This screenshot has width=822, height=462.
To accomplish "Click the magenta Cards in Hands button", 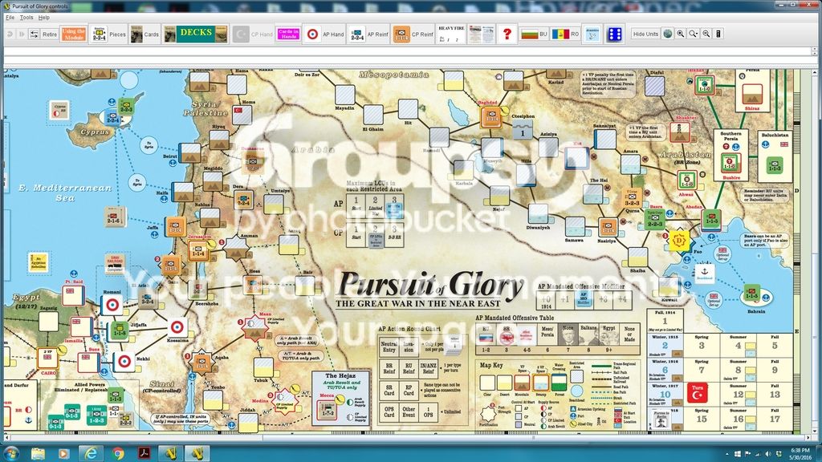I will point(288,34).
